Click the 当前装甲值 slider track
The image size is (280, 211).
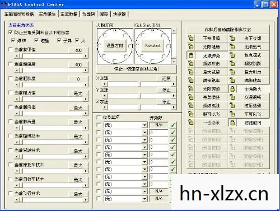click(x=52, y=55)
